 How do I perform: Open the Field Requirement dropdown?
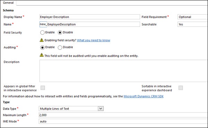click(193, 17)
